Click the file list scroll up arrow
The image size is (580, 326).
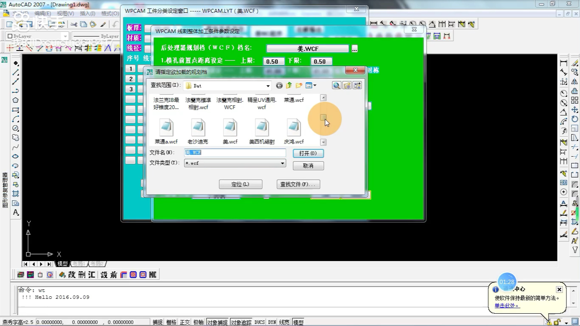[x=323, y=98]
